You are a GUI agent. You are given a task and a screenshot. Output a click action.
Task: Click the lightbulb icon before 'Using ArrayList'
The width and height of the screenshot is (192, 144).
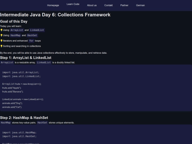(1, 30)
